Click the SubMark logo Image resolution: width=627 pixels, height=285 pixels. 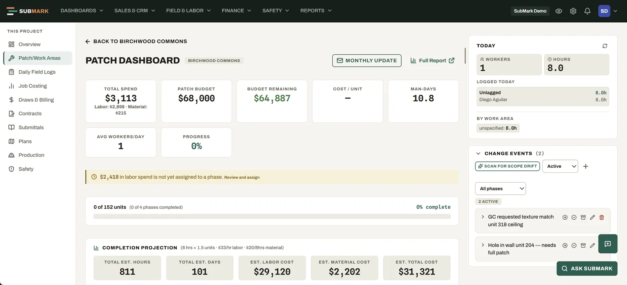(27, 11)
